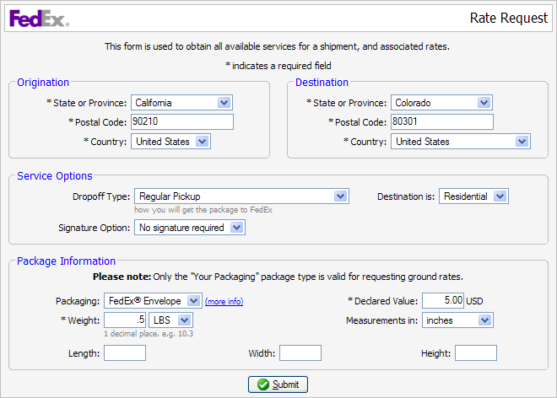The width and height of the screenshot is (557, 398).
Task: Open the LBS weight unit dropdown
Action: [170, 320]
